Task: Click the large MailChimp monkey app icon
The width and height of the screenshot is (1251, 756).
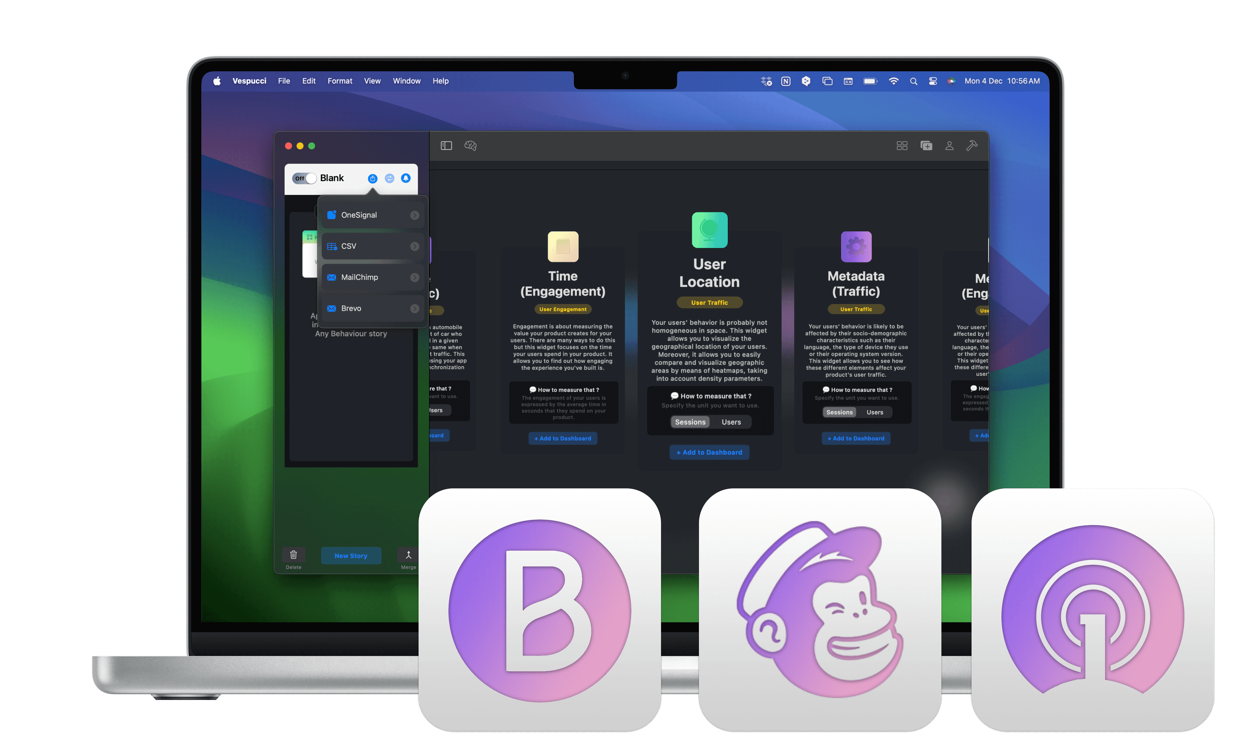Action: (820, 610)
